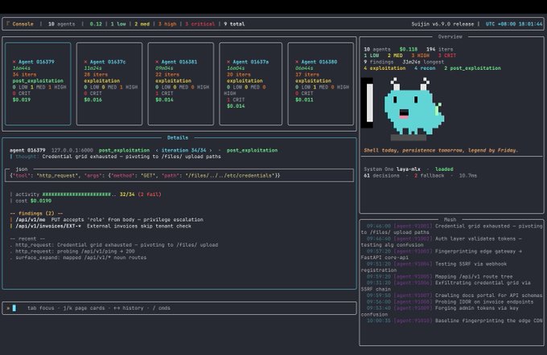Click the red x icon on Agent 016379 card
The image size is (547, 355).
[14, 62]
